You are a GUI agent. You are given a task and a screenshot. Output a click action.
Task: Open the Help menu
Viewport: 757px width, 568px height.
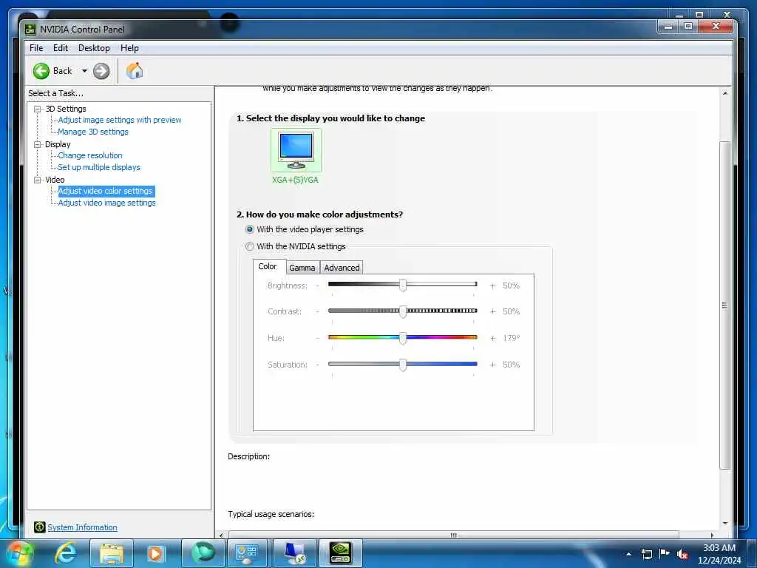129,48
